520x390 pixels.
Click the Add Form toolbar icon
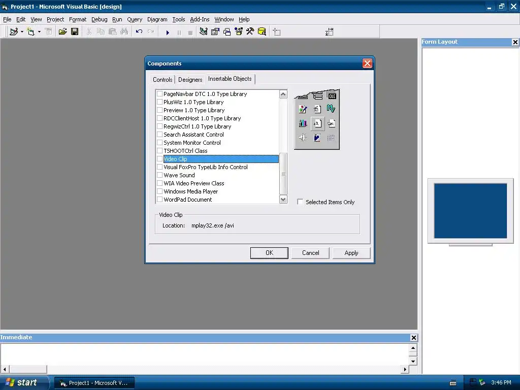tap(31, 32)
